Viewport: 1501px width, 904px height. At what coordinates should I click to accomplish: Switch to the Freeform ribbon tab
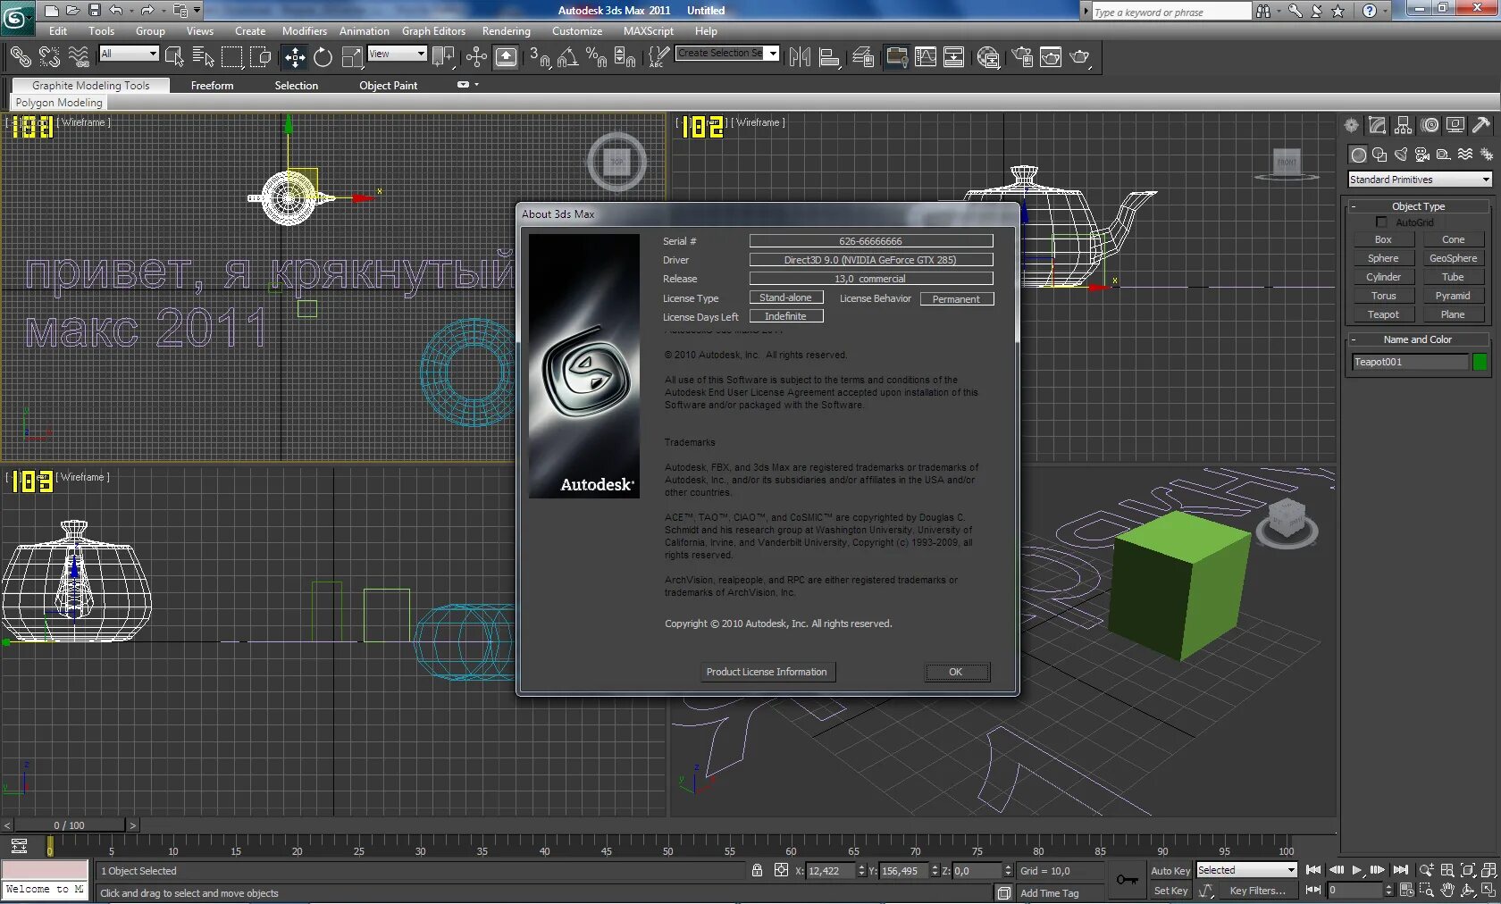click(x=212, y=86)
